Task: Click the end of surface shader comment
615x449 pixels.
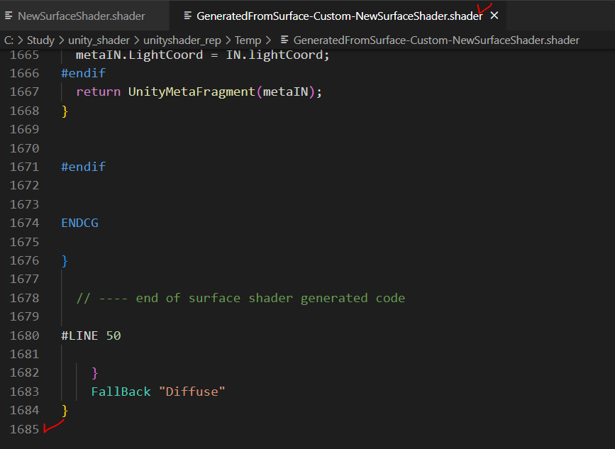Action: [x=240, y=298]
